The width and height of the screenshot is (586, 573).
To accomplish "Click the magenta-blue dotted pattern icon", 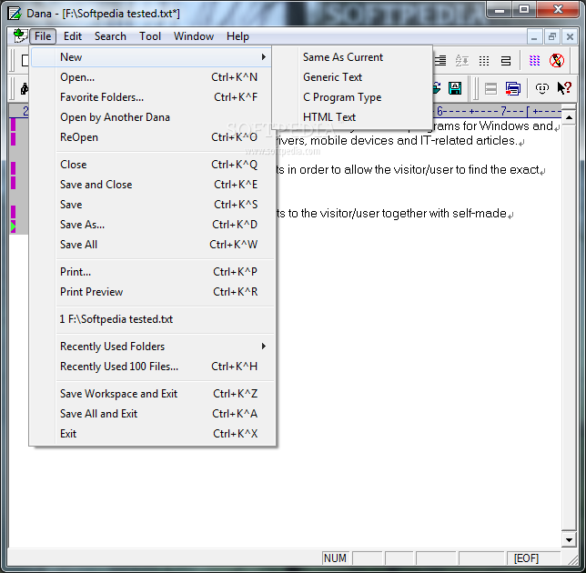I will (x=534, y=60).
